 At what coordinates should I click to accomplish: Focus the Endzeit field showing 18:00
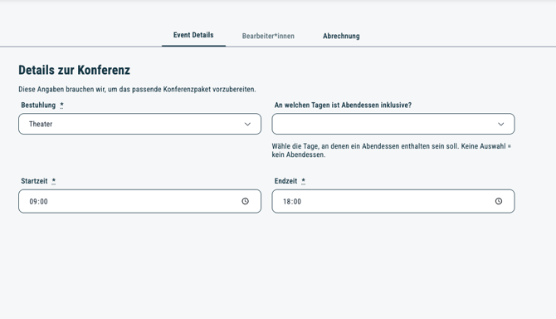(393, 201)
